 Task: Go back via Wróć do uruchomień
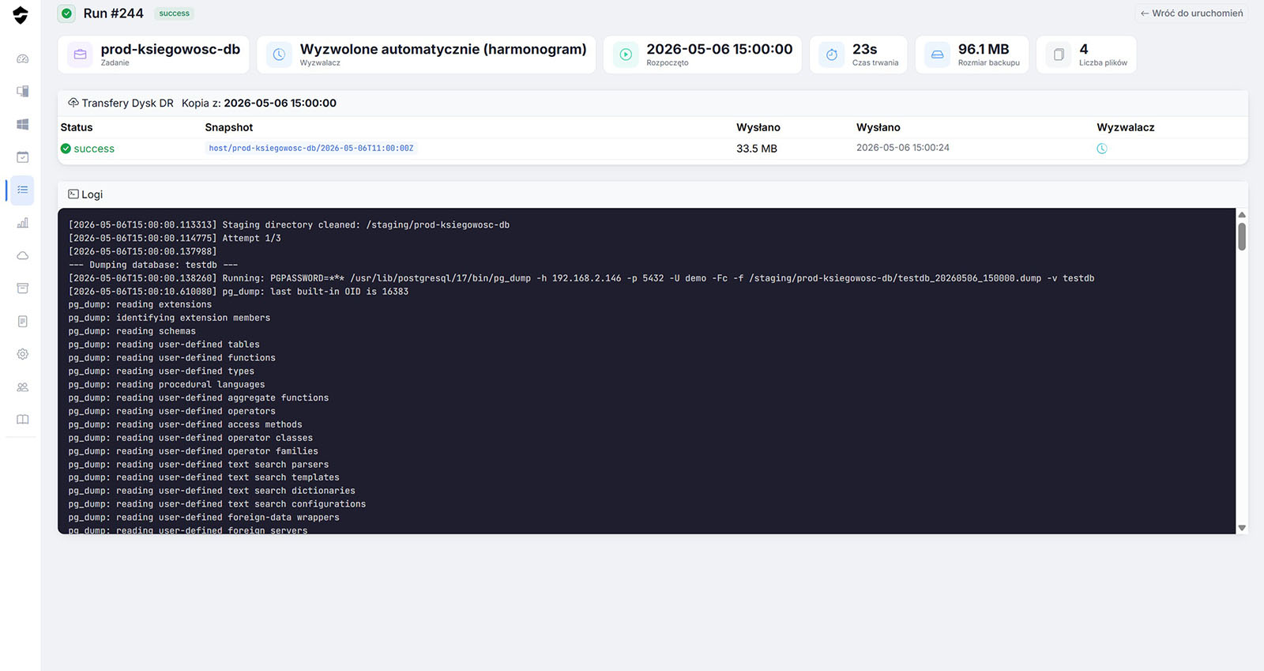coord(1192,13)
